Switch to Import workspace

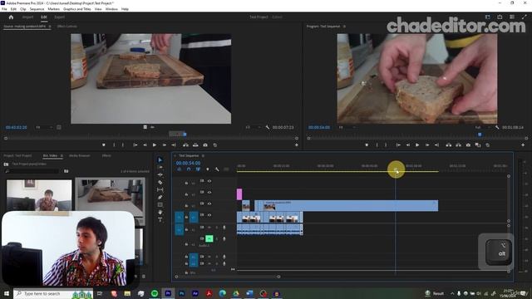tap(27, 17)
